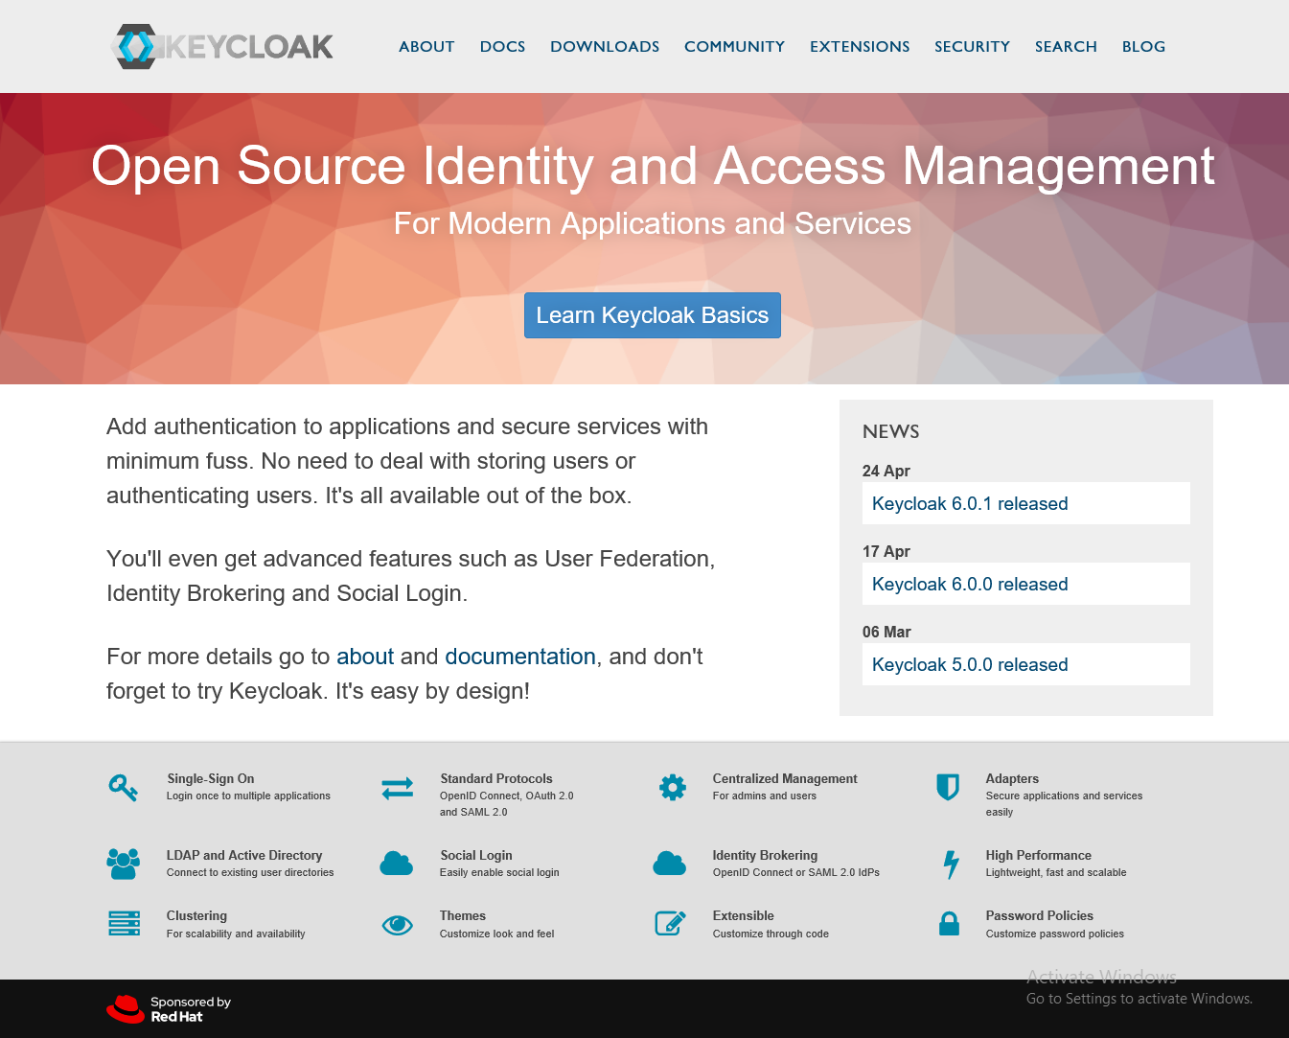Click 'For scalability and availability' text
Image resolution: width=1289 pixels, height=1038 pixels.
236,934
